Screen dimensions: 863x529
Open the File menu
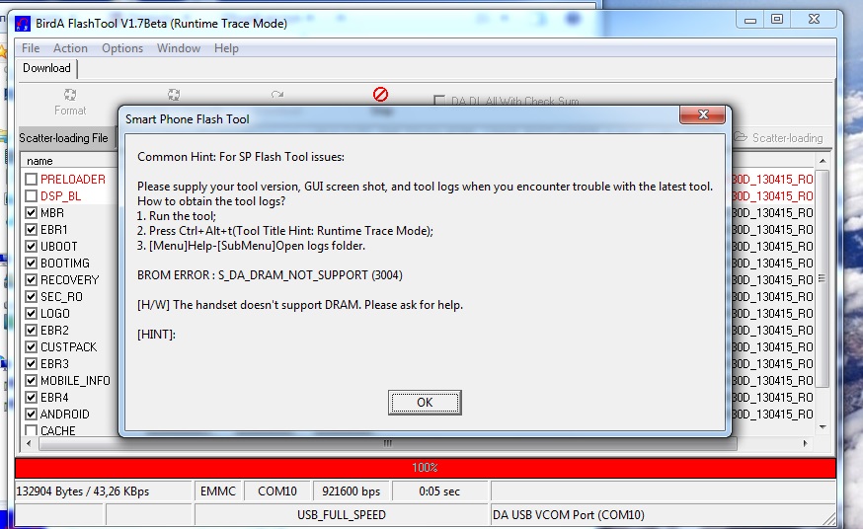pyautogui.click(x=31, y=48)
